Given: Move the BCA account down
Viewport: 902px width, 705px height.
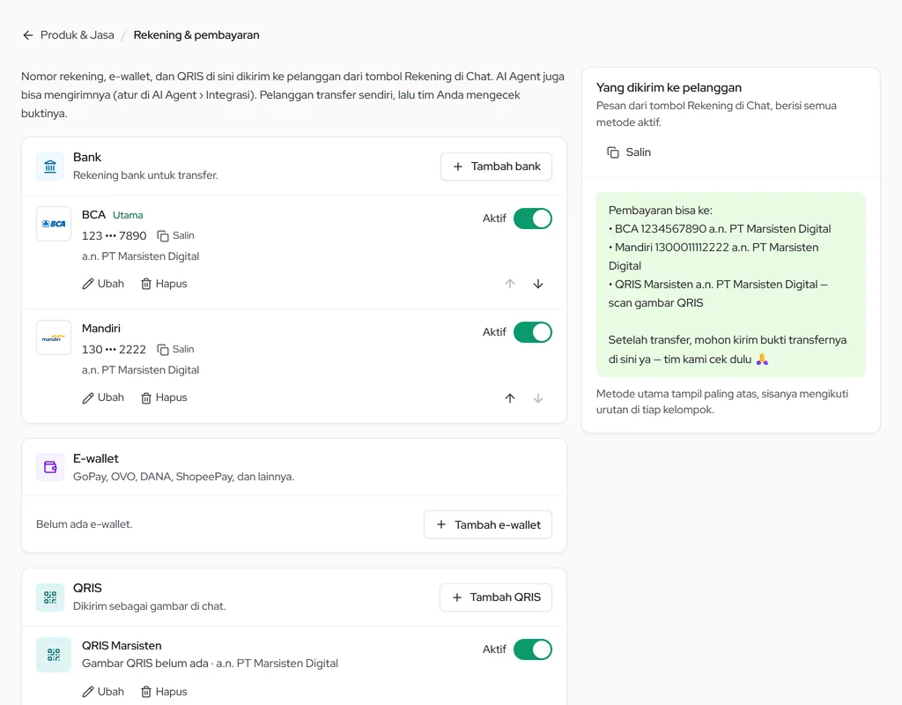Looking at the screenshot, I should coord(538,284).
